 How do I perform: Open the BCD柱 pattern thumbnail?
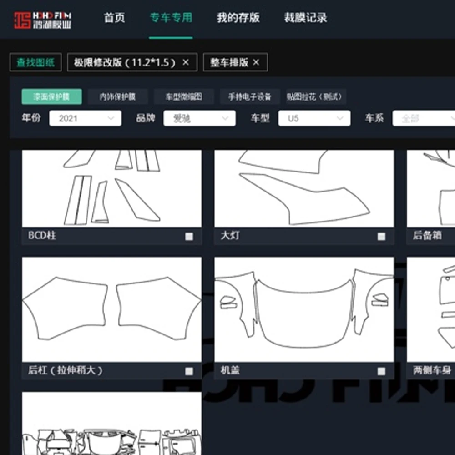(x=112, y=188)
